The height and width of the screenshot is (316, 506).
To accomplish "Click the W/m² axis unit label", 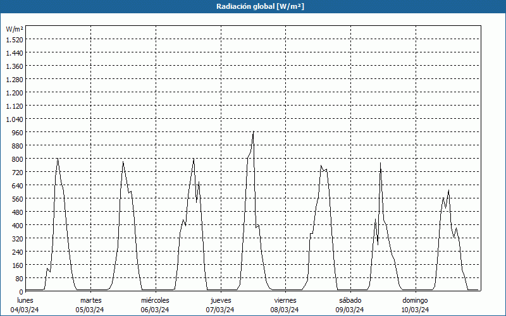I will [15, 29].
